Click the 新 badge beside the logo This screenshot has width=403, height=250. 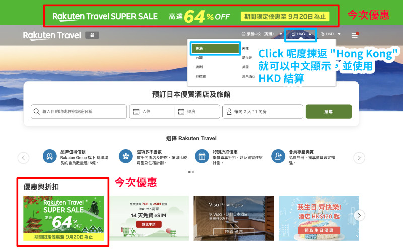(92, 35)
